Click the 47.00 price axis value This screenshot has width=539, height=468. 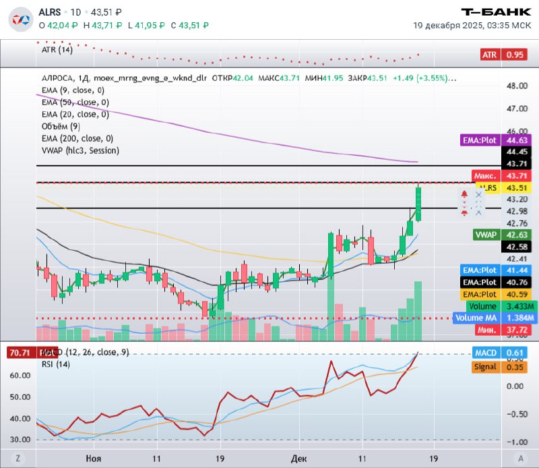pos(517,109)
